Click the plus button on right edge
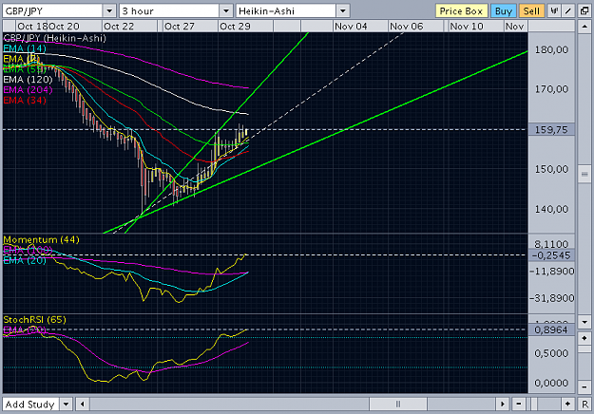This screenshot has height=414, width=594. point(584,338)
